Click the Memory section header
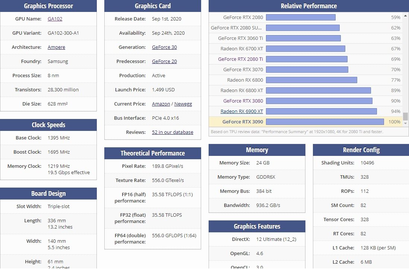409x270 pixels. 257,150
